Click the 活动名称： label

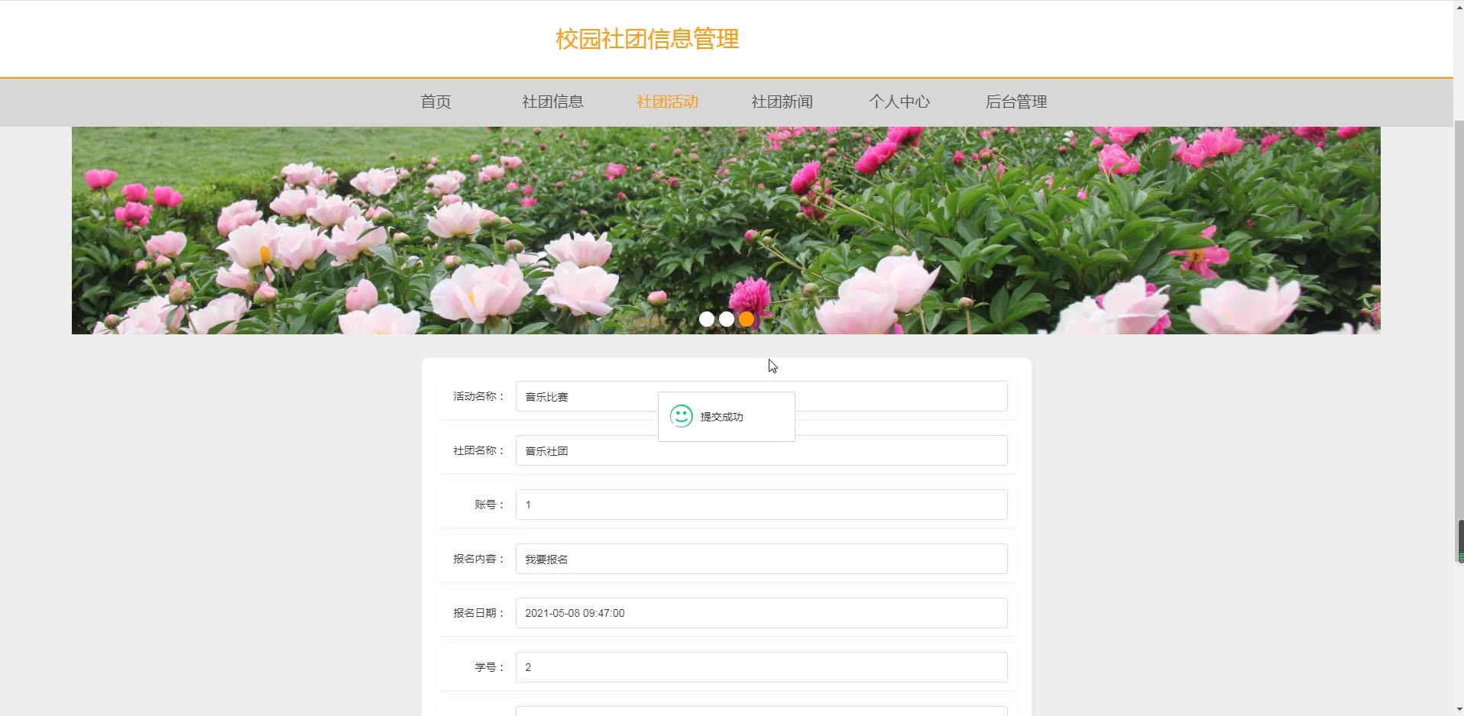[479, 396]
